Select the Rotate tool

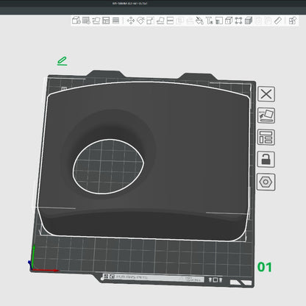click(140, 21)
